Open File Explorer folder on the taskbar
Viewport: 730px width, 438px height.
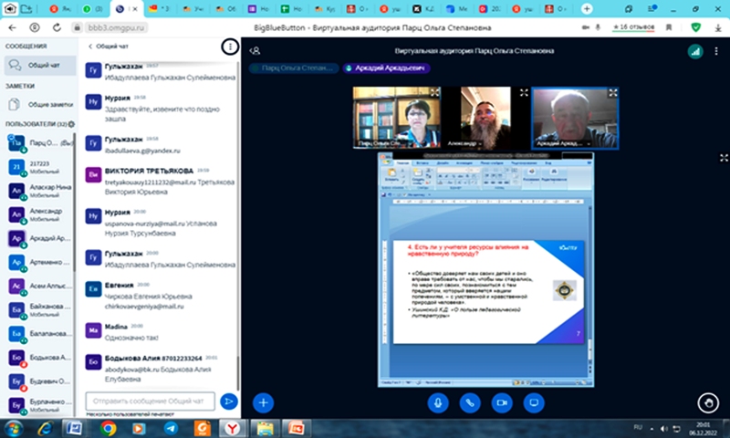265,428
